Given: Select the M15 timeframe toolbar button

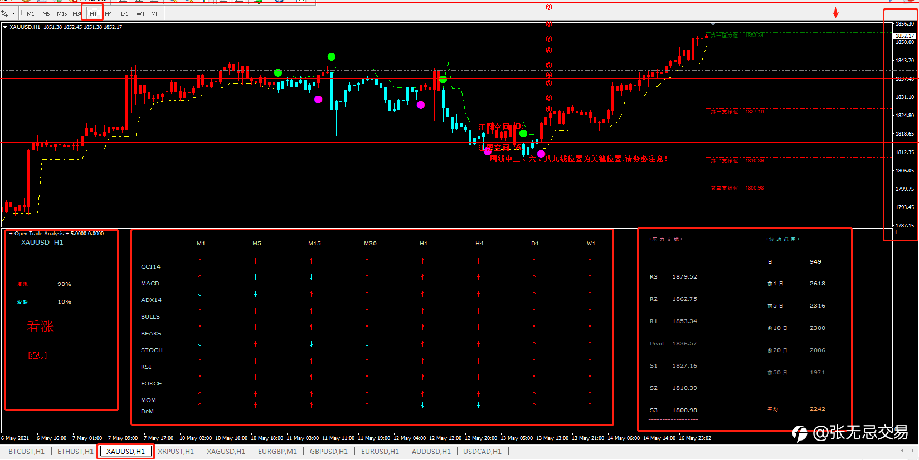Looking at the screenshot, I should click(x=62, y=13).
